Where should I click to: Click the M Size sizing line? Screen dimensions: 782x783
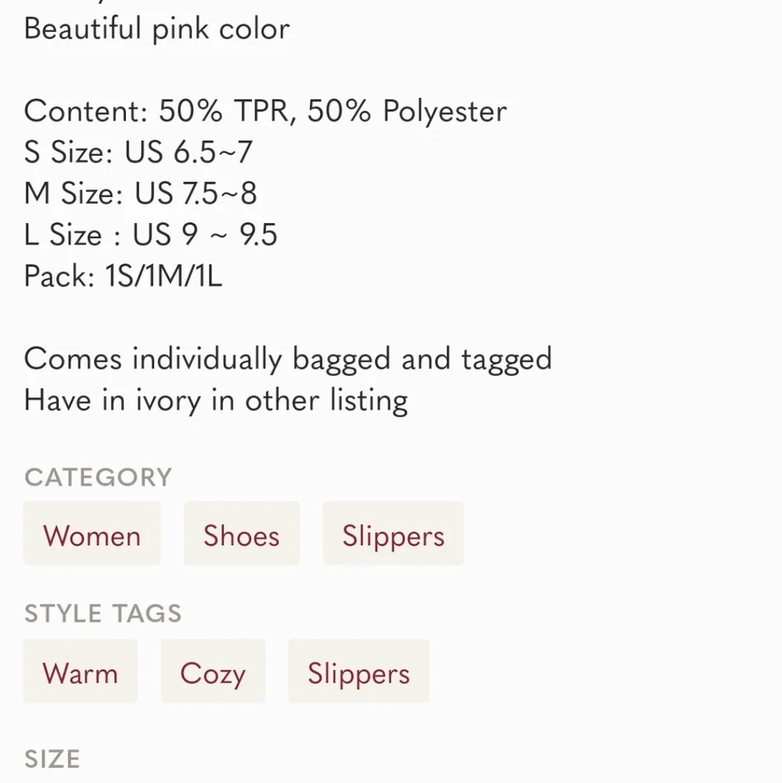coord(142,193)
